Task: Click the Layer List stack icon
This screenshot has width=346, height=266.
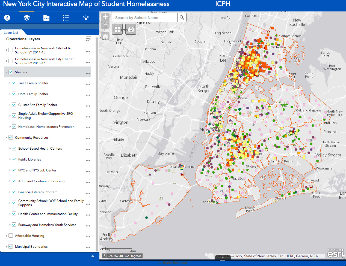Action: (x=27, y=18)
